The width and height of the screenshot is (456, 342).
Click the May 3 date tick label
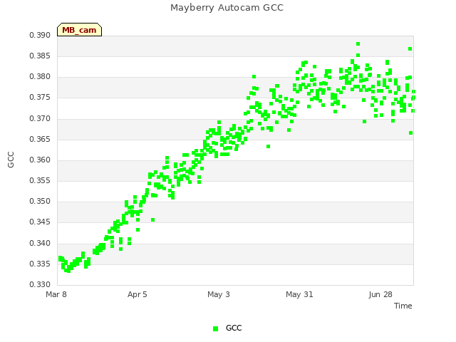219,294
